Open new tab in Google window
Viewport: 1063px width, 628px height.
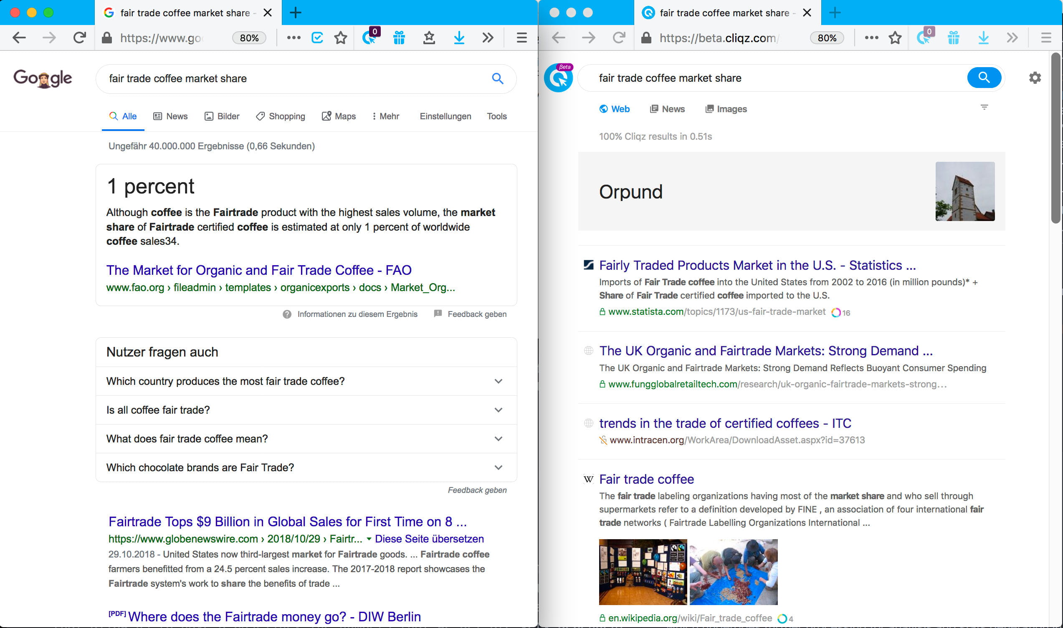pos(295,13)
